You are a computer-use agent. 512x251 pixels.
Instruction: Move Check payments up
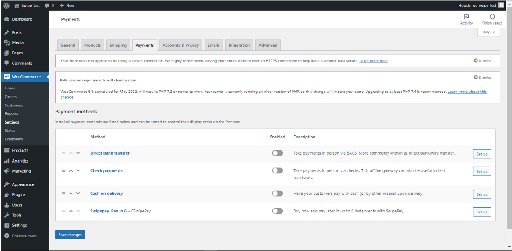71,171
